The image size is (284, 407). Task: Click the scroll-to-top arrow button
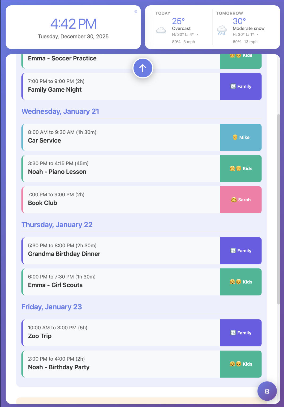[x=143, y=68]
